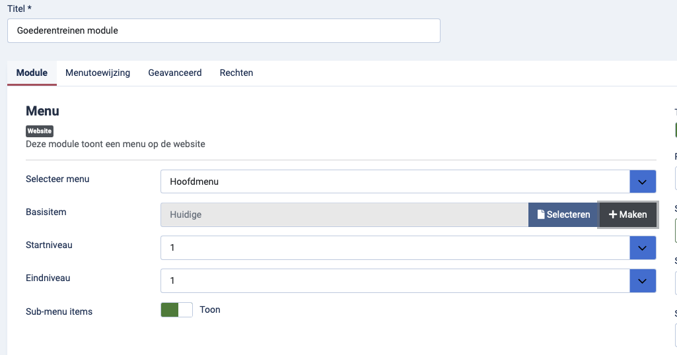677x355 pixels.
Task: Click the Menu section heading
Action: tap(42, 111)
